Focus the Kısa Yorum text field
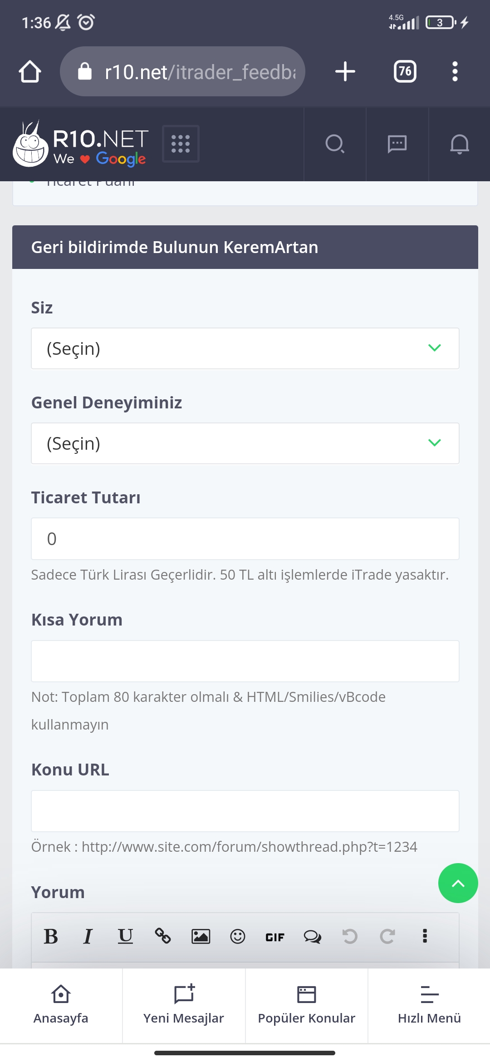This screenshot has height=1063, width=490. tap(245, 661)
